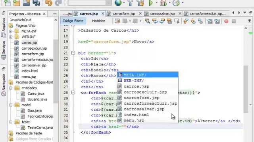Click the Undo arrow icon
Screen dimensions: 254x142
pyautogui.click(x=48, y=3)
